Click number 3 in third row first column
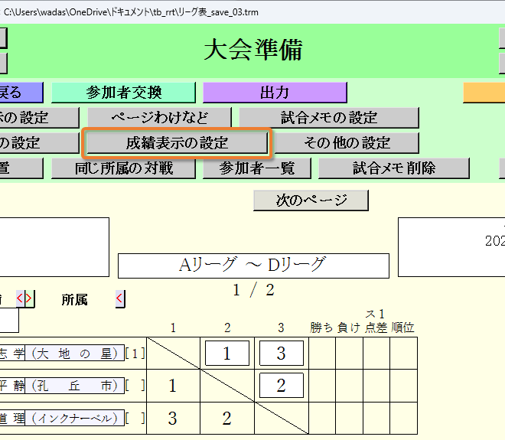Viewport: 505px width, 440px height. coord(173,418)
